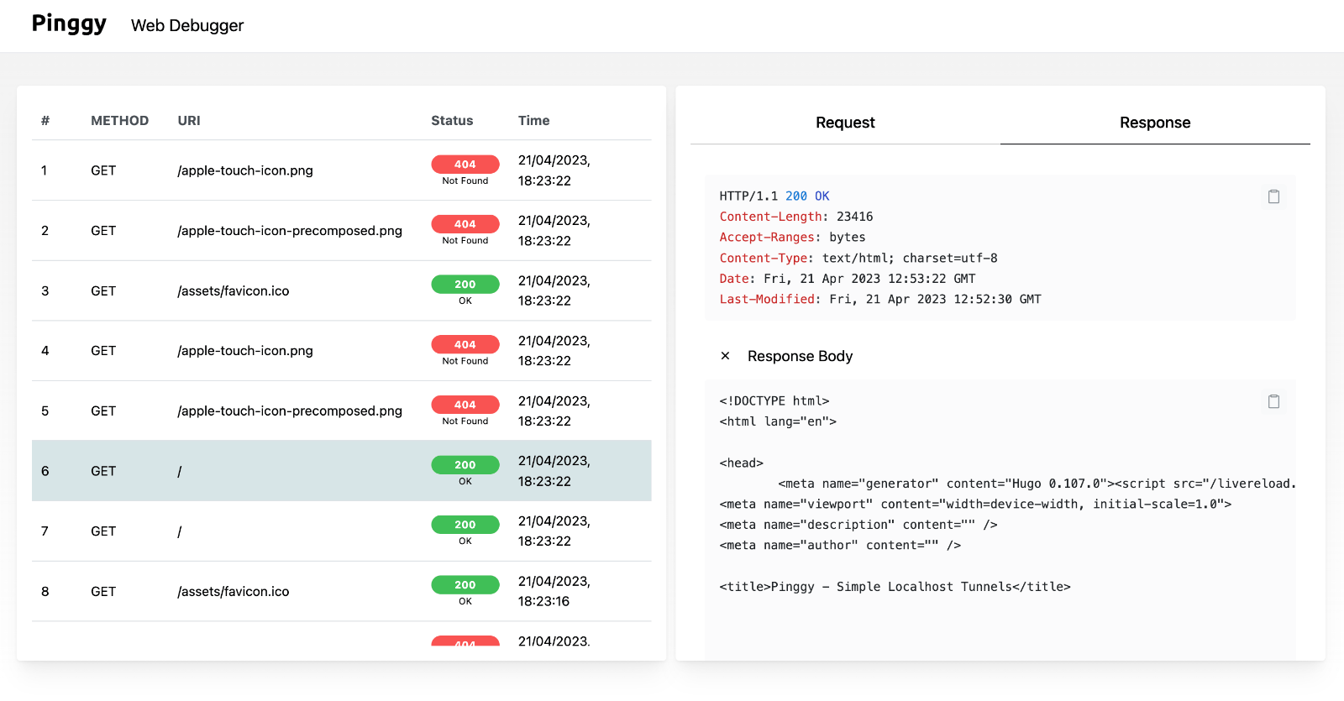Click the 404 status badge on request 4
1344x701 pixels.
(465, 344)
